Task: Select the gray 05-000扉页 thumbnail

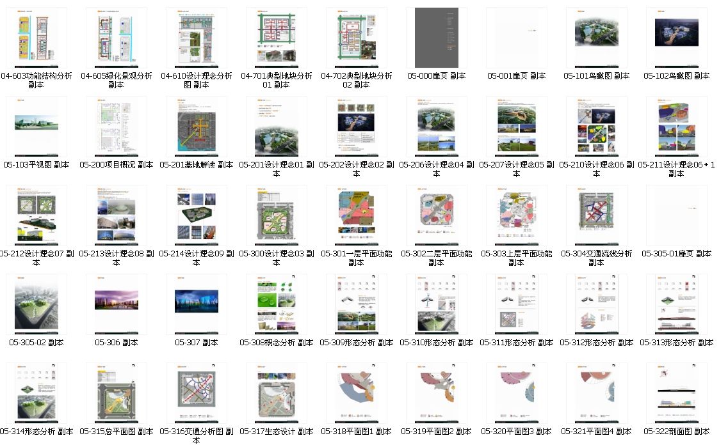Action: pyautogui.click(x=436, y=38)
